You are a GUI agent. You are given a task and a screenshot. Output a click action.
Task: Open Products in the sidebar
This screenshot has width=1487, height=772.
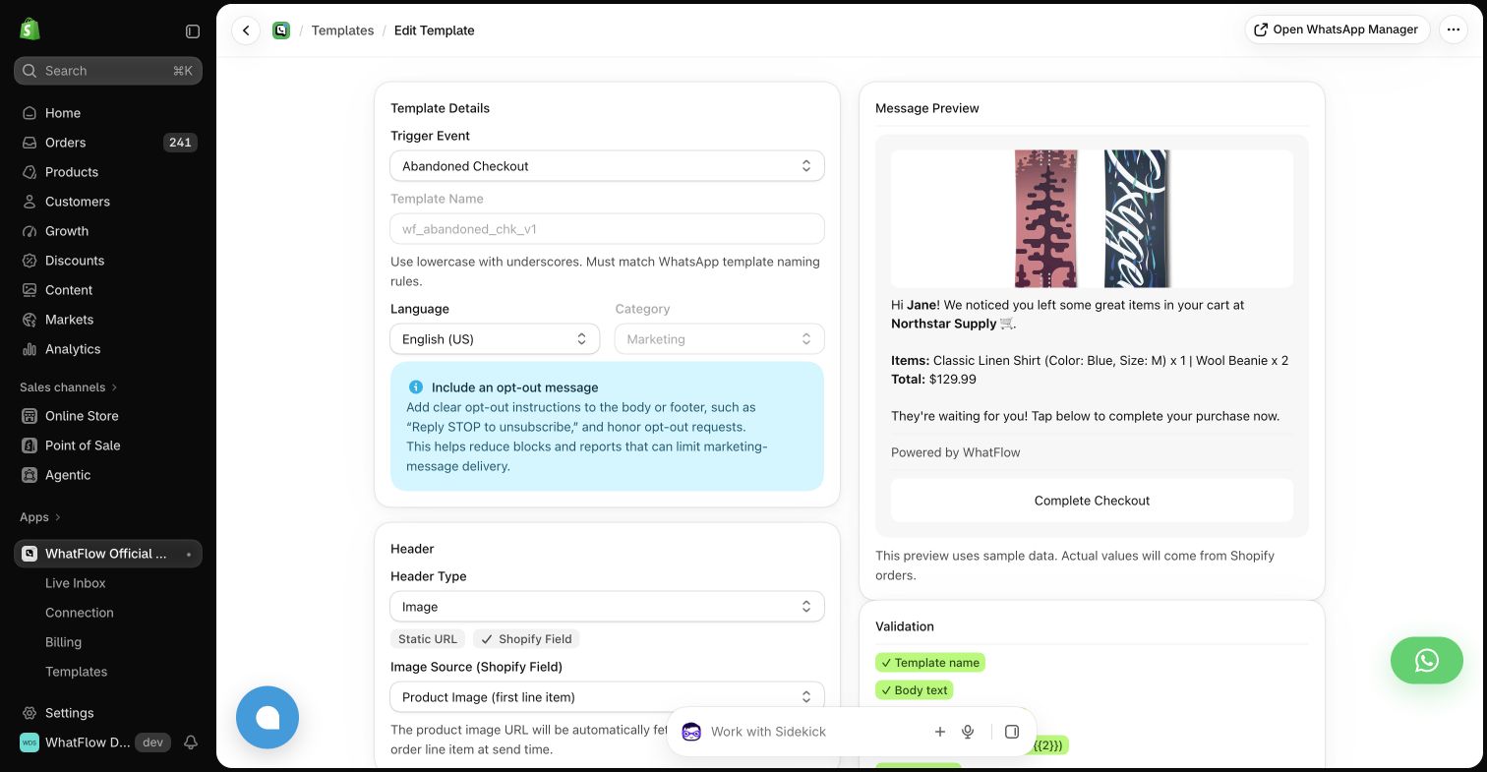click(108, 172)
